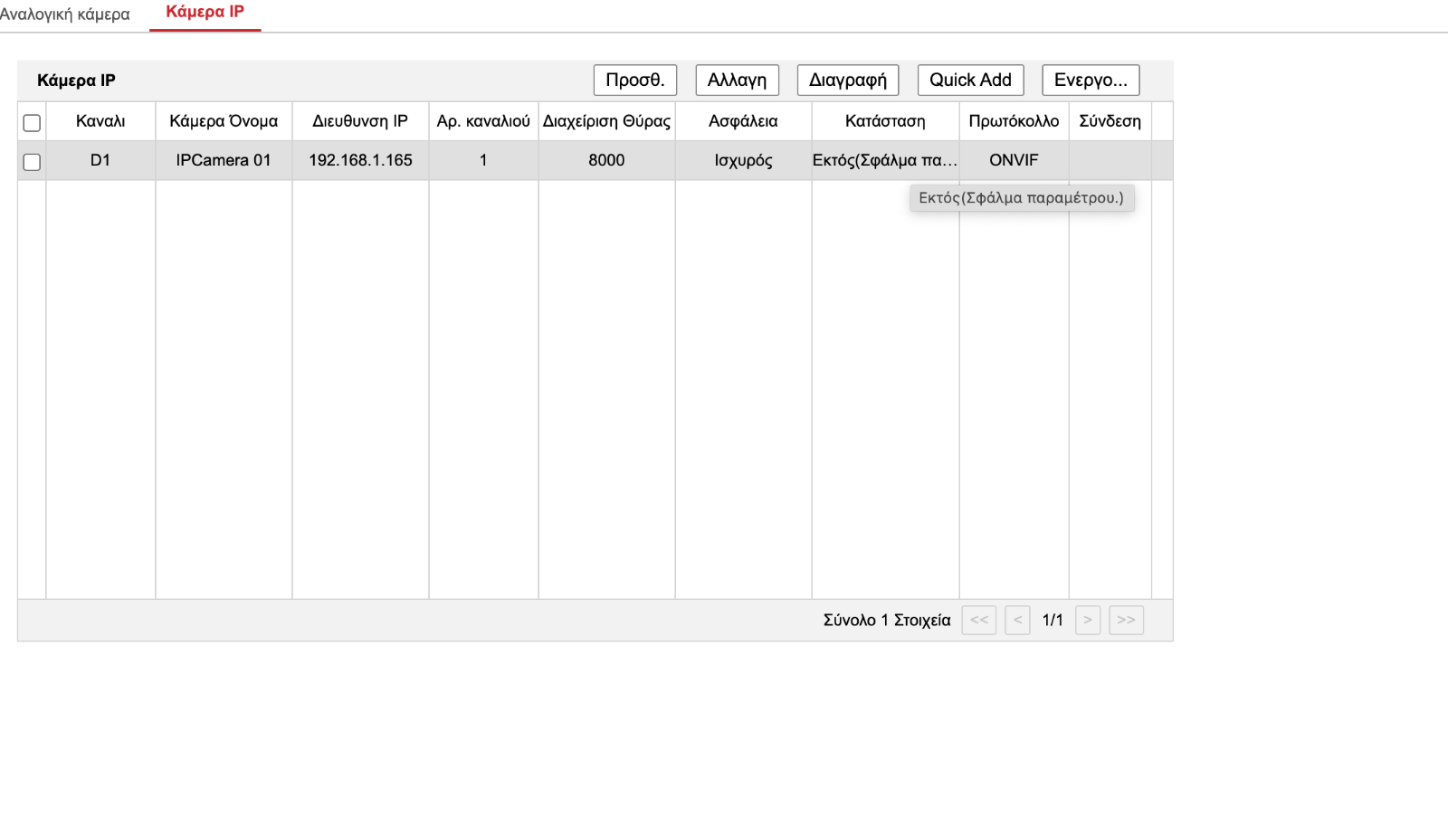Screen dimensions: 1448x817
Task: Click the 1/1 page indicator
Action: (x=1053, y=620)
